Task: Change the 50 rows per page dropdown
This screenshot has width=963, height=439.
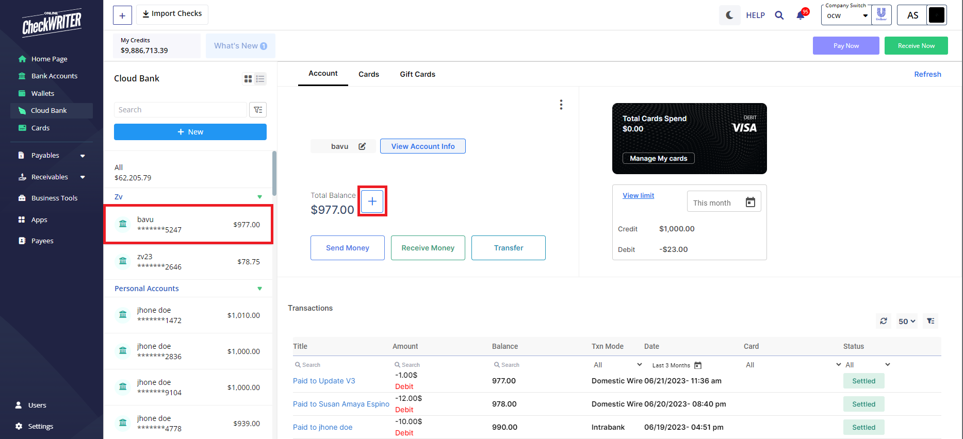Action: pyautogui.click(x=906, y=321)
